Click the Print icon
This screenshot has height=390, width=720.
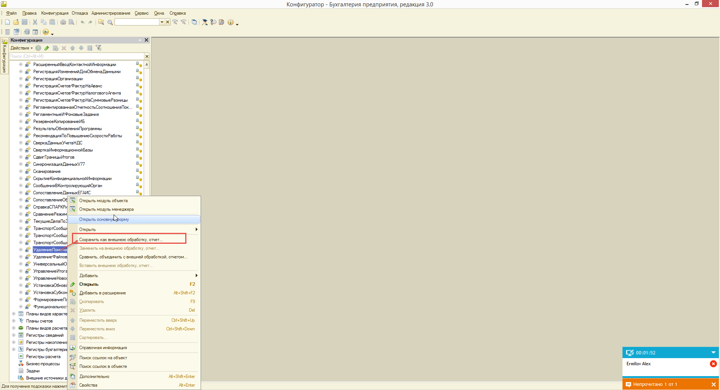coord(63,22)
